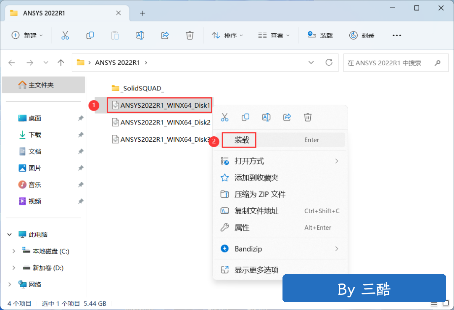Go back with the back arrow

click(x=12, y=63)
